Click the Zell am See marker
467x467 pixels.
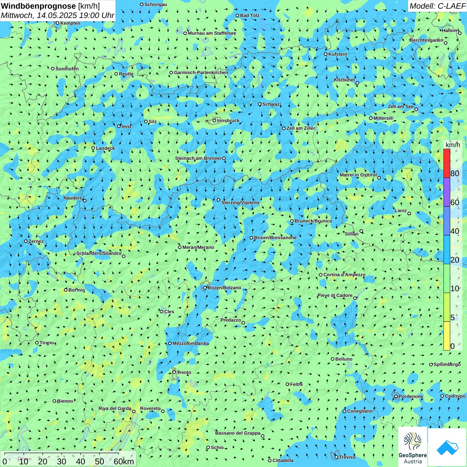click(416, 109)
